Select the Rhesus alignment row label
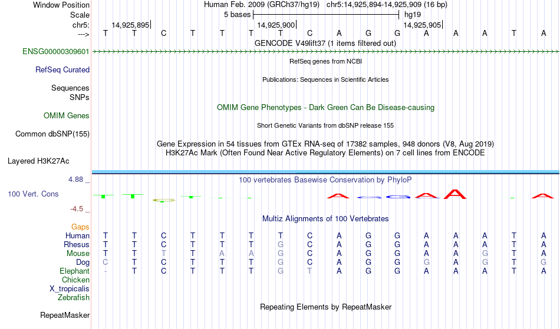Screen dimensions: 560x329 (77, 244)
